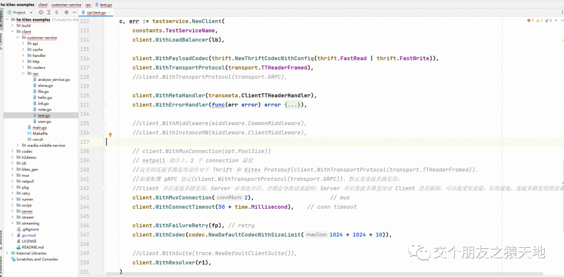Click the go.mod file icon
The width and height of the screenshot is (564, 277).
19,235
